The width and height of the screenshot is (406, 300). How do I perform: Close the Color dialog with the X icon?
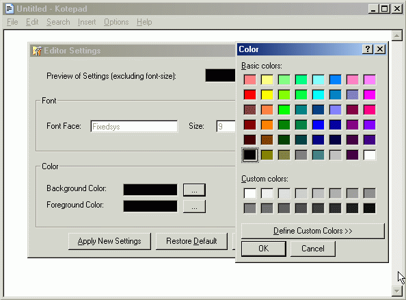point(380,49)
